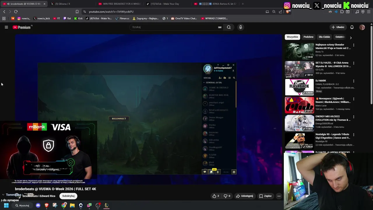Switch to WIN FREE BREAKFAST browser tab
The width and height of the screenshot is (373, 210).
point(119,4)
